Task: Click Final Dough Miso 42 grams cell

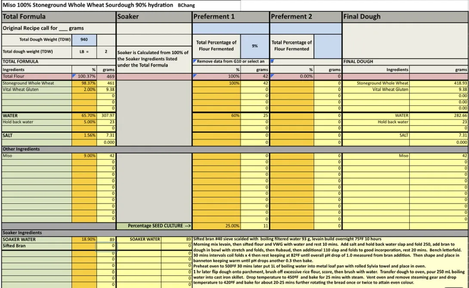Action: coord(438,156)
